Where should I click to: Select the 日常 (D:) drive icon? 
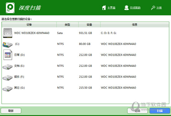point(8,55)
